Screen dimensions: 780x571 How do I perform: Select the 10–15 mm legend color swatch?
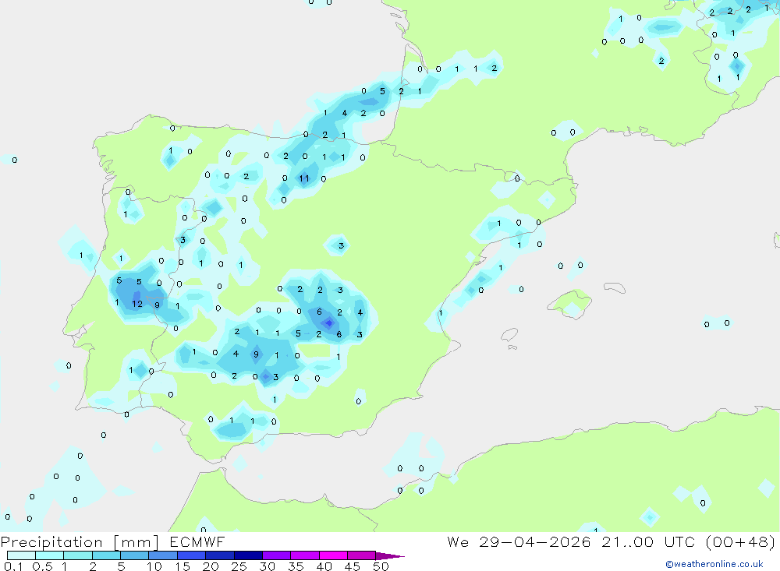[x=163, y=555]
